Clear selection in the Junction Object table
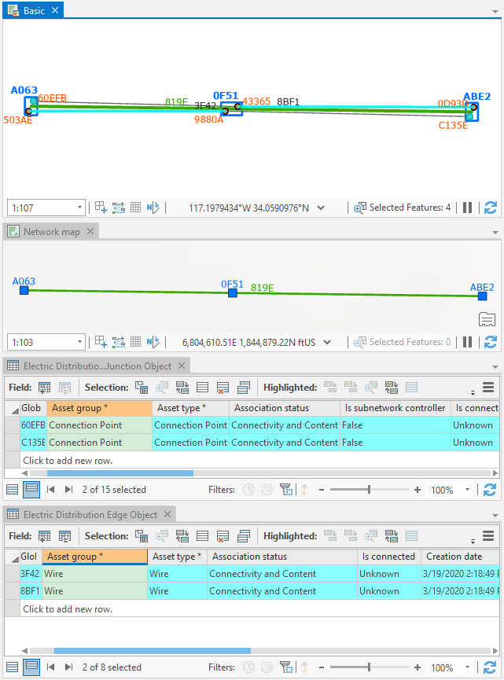Screen dimensions: 504x680 pyautogui.click(x=223, y=388)
